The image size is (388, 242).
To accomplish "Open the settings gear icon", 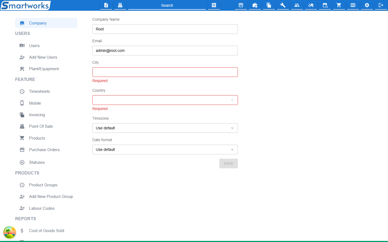I will (367, 5).
